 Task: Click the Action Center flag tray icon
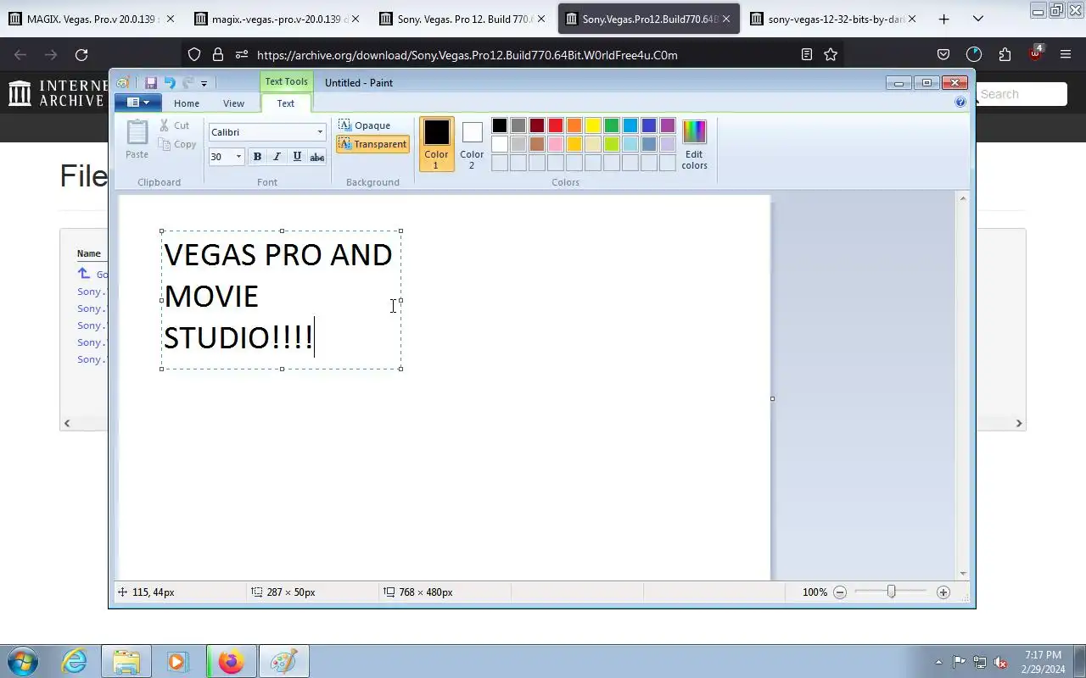click(959, 662)
